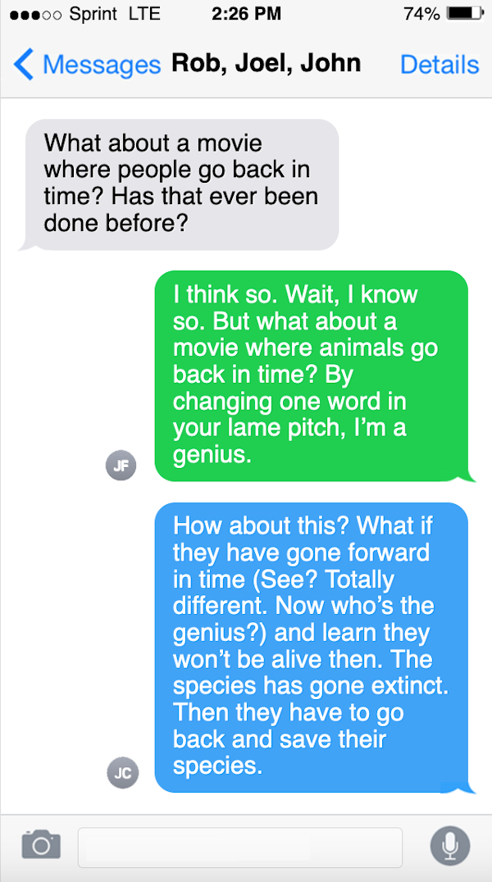492x882 pixels.
Task: Tap the battery icon in status bar
Action: [x=465, y=14]
